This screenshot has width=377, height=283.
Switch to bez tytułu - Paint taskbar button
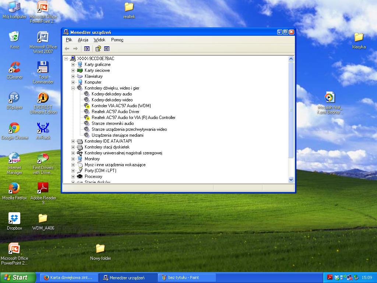coord(187,277)
